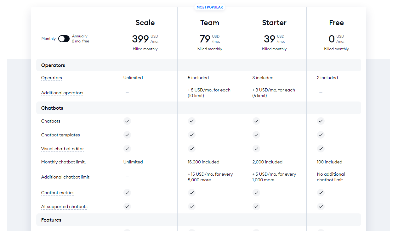This screenshot has height=231, width=398.
Task: Click Chatbot metrics checkmark under Free
Action: pos(321,193)
